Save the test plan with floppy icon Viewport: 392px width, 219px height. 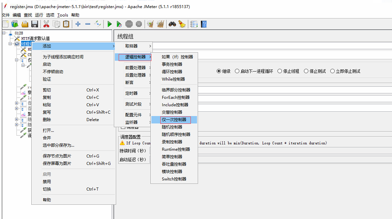35,24
